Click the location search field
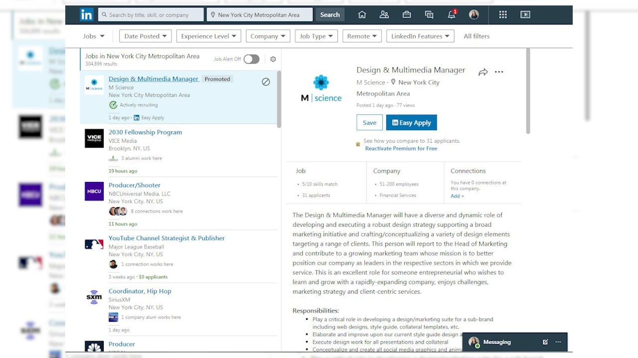Screen dimensions: 638x358 260,15
